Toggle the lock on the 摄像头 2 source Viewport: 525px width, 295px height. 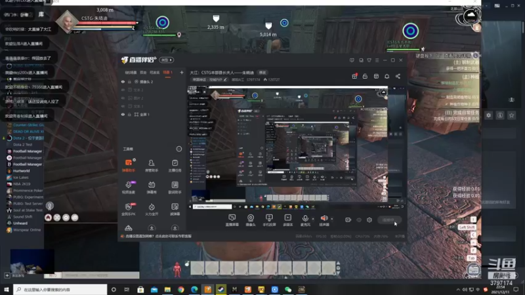[129, 81]
